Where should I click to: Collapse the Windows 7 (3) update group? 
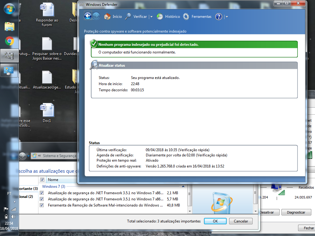[183, 187]
